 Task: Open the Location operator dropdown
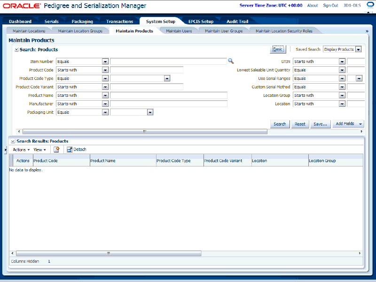342,104
